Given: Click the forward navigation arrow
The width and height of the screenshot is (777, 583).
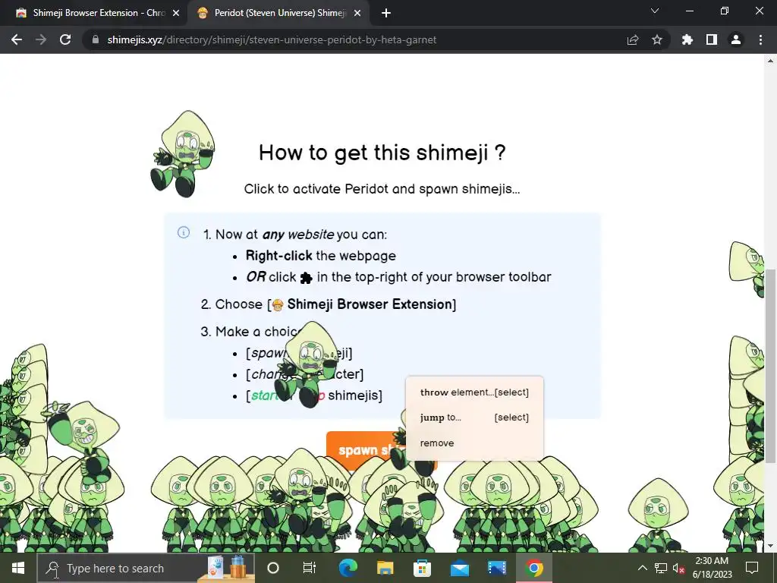Looking at the screenshot, I should (41, 39).
